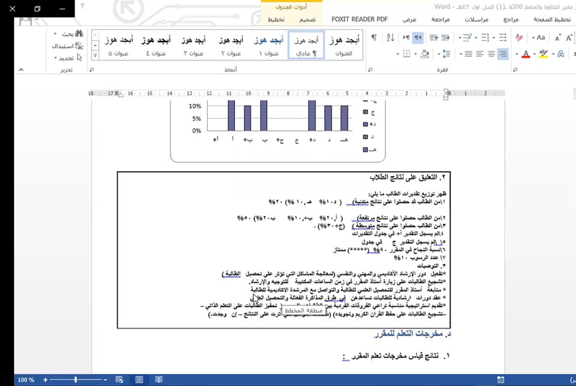576x386 pixels.
Task: Open Read Mode from the status bar
Action: (x=159, y=379)
